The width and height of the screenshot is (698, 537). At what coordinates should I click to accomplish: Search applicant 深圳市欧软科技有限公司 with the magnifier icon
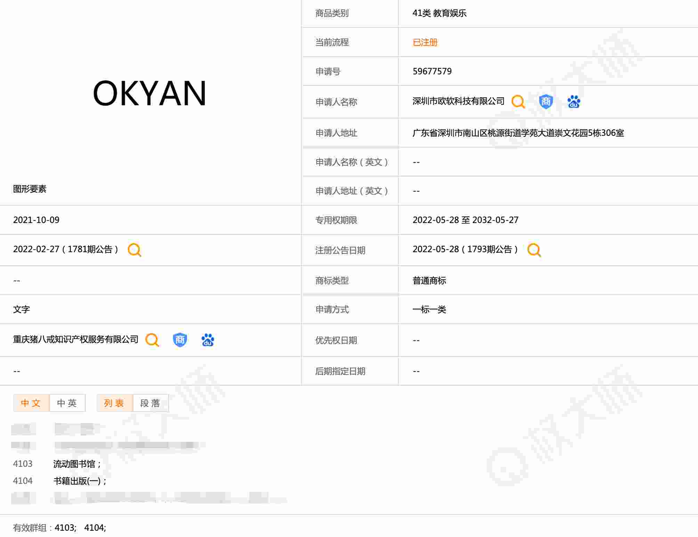(518, 102)
